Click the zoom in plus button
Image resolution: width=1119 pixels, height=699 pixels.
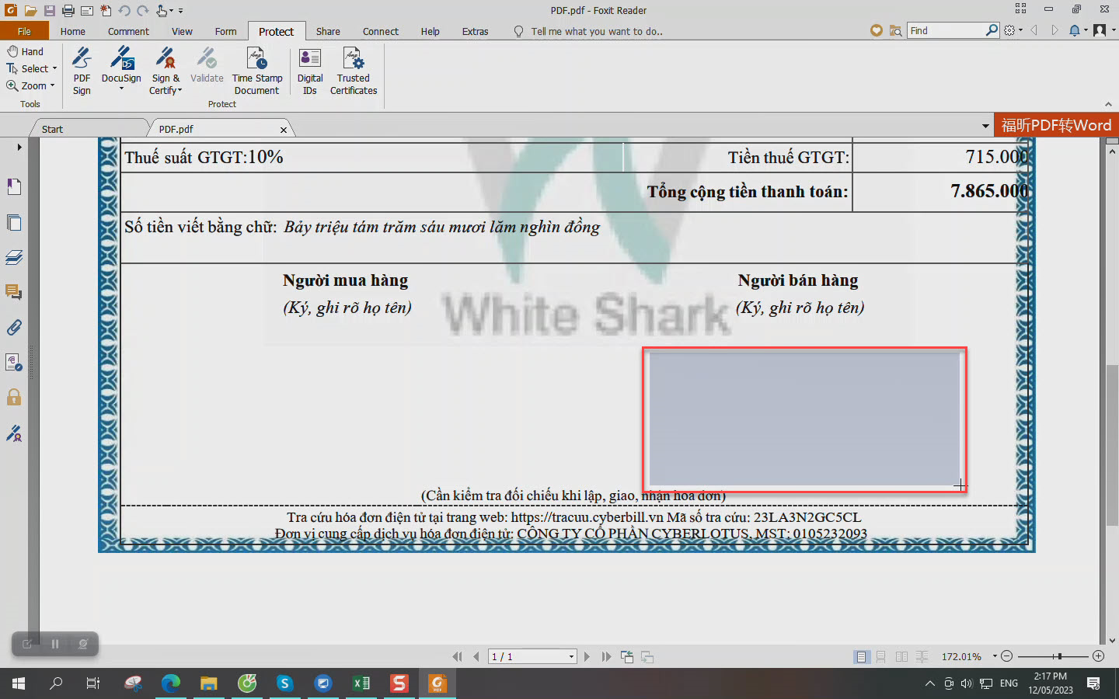1098,657
